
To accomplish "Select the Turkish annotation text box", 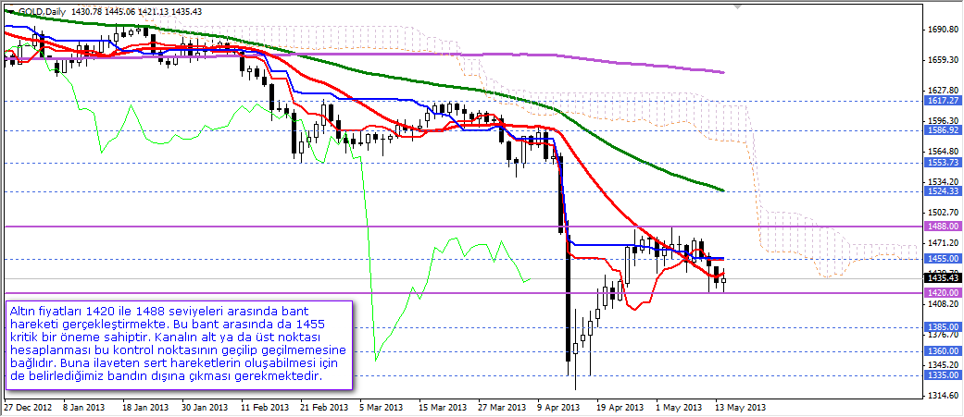I will (x=179, y=344).
